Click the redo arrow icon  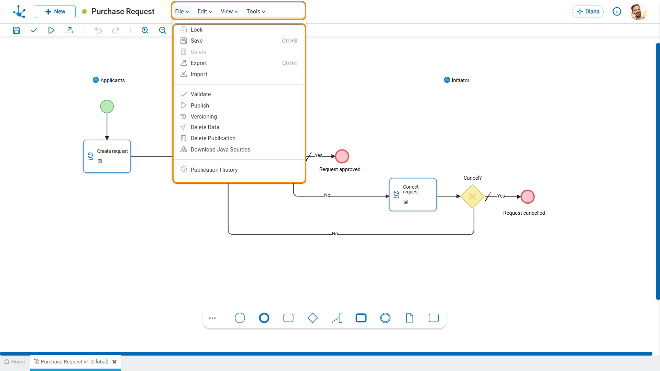point(116,30)
